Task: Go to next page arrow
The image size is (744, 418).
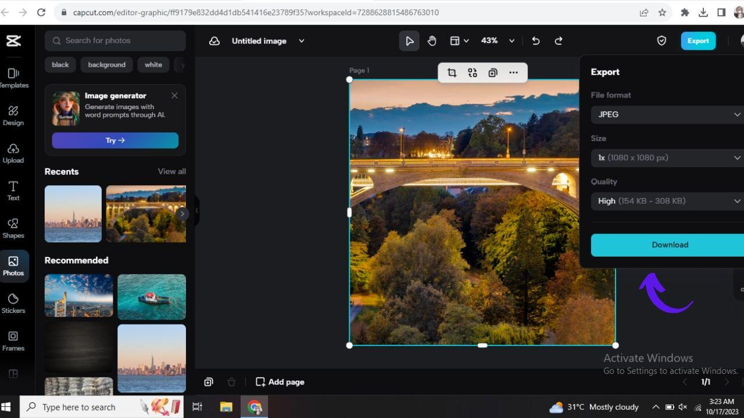Action: coord(727,382)
